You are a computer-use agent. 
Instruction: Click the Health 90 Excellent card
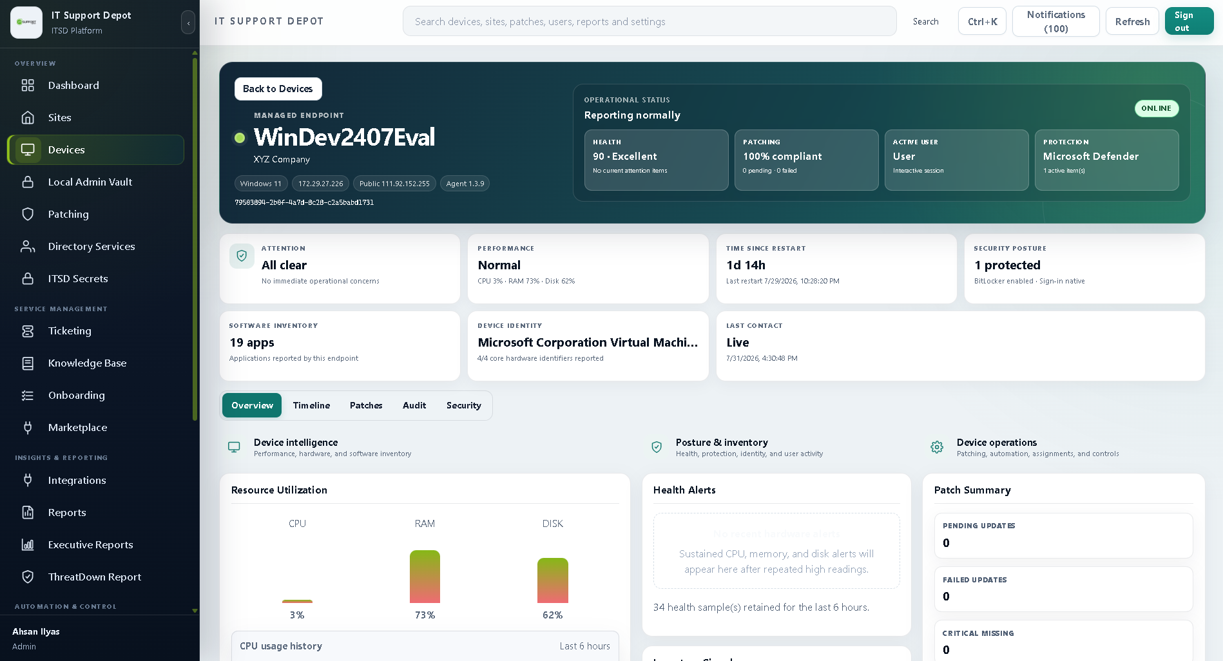tap(656, 160)
